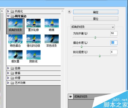This screenshot has width=128, height=108.
Task: Collapse the 画笔描边 filter folder
Action: click(x=8, y=16)
